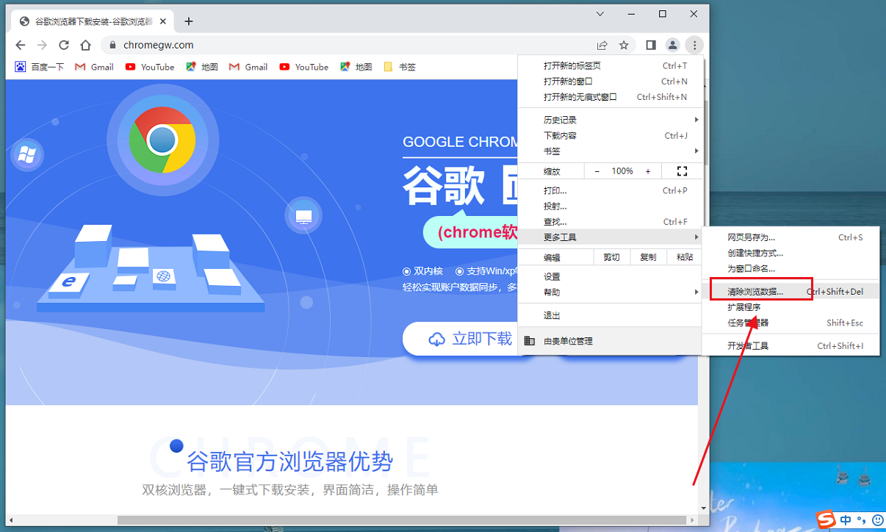886x532 pixels.
Task: Open the first YouTube bookmark
Action: [150, 67]
